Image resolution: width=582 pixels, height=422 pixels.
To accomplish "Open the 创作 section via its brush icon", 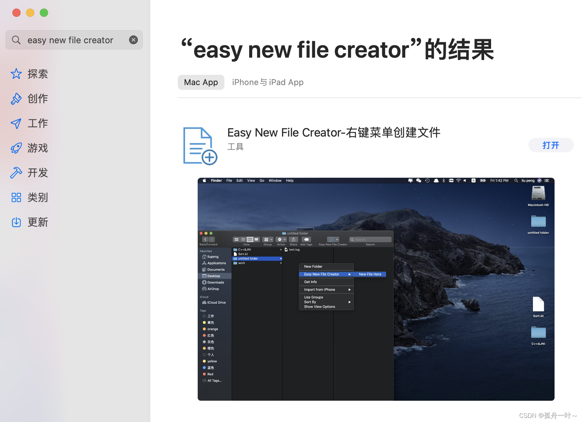I will tap(16, 98).
